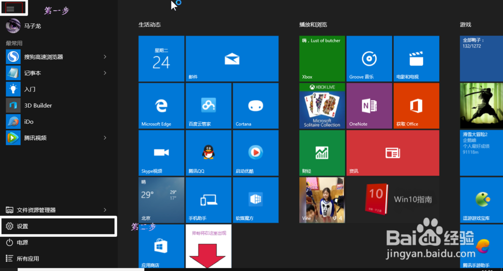Open the 电影和电视 tile
Screen dimensions: 503x271
(416, 59)
